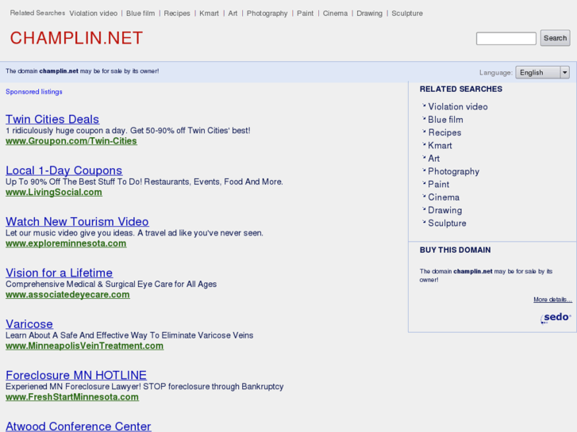Select Photography in the sidebar list
Screen dimensions: 577x432
(454, 171)
